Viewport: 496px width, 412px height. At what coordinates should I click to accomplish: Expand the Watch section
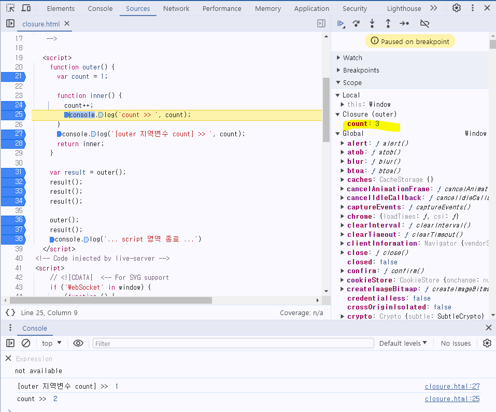coord(338,58)
